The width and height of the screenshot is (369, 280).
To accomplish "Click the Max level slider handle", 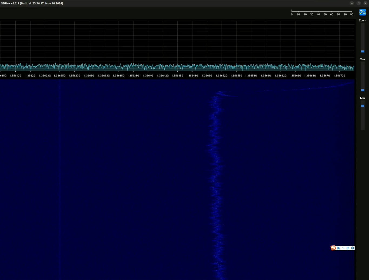I will (x=363, y=90).
